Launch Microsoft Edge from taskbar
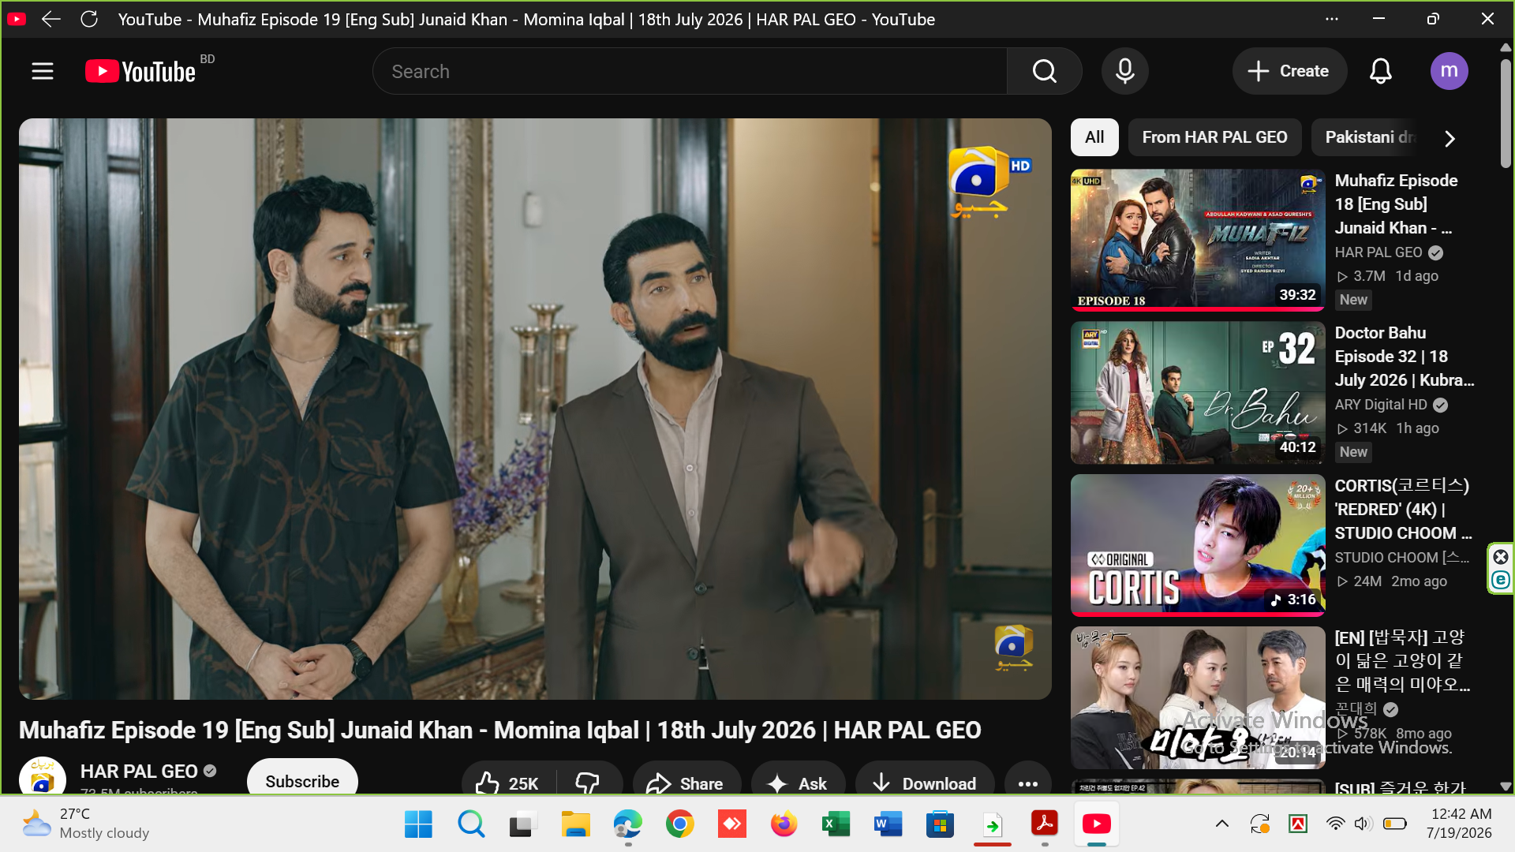Viewport: 1515px width, 852px height. 628,824
